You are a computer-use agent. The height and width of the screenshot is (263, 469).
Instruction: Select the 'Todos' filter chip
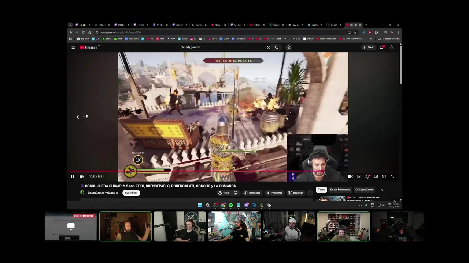click(321, 190)
